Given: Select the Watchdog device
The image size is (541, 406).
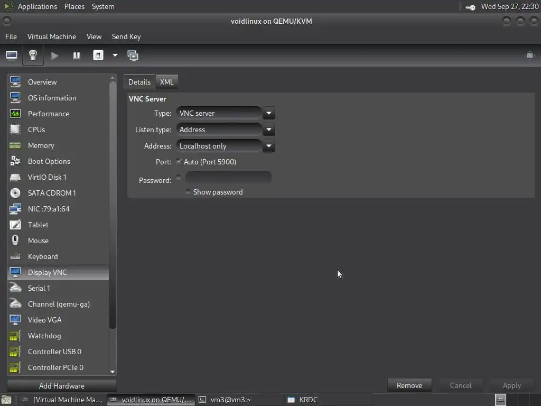Looking at the screenshot, I should coord(58,336).
